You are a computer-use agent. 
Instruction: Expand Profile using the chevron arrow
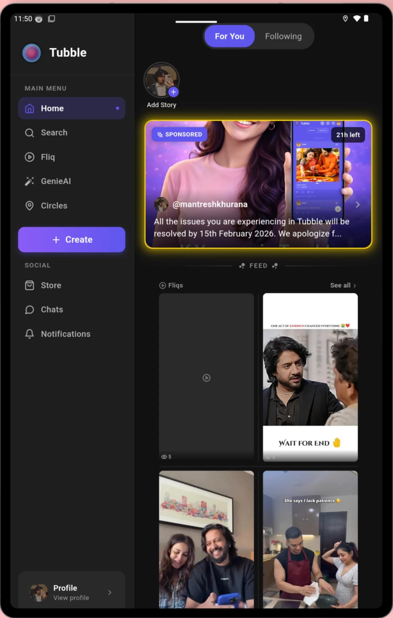coord(110,592)
